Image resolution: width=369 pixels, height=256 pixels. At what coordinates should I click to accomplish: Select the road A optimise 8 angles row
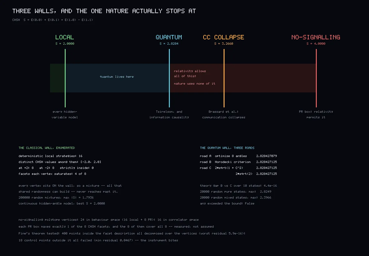pyautogui.click(x=238, y=156)
